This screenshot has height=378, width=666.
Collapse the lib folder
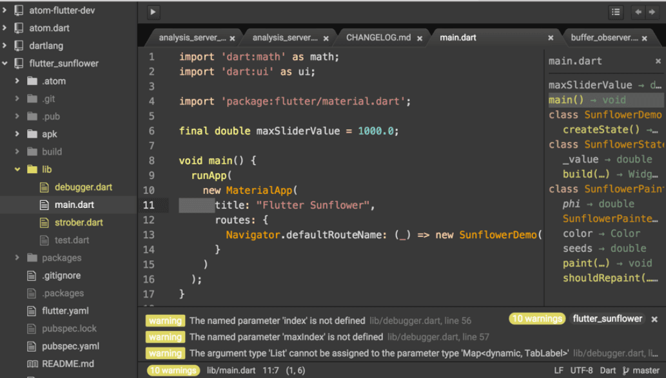tap(17, 169)
